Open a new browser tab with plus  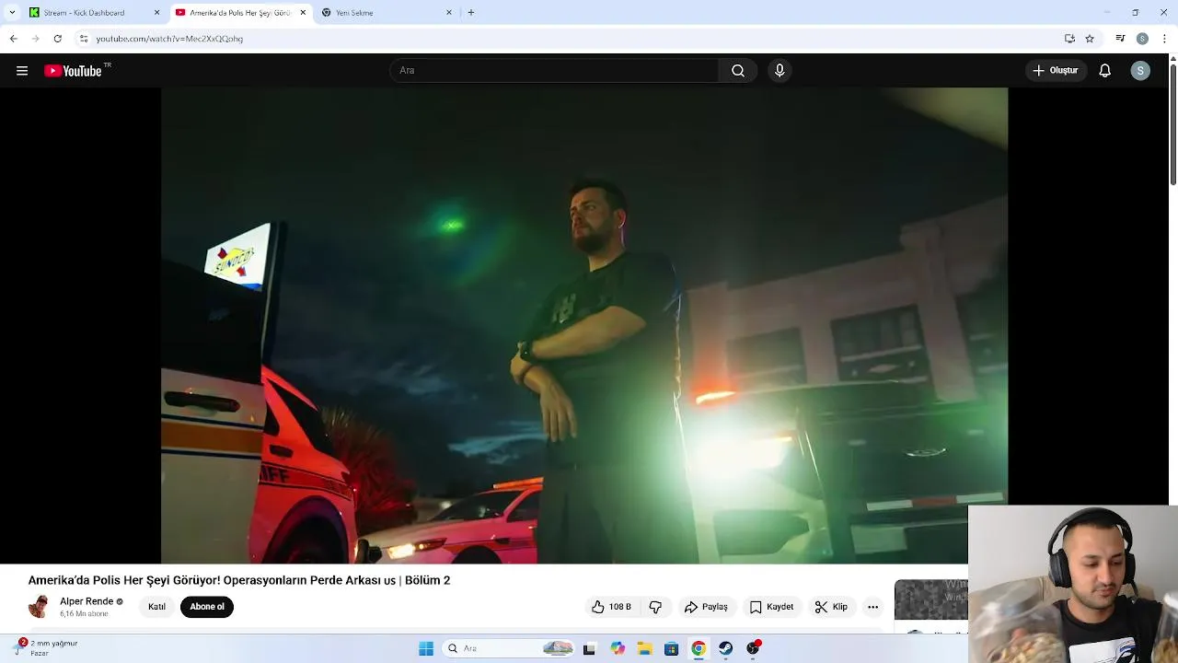tap(471, 13)
